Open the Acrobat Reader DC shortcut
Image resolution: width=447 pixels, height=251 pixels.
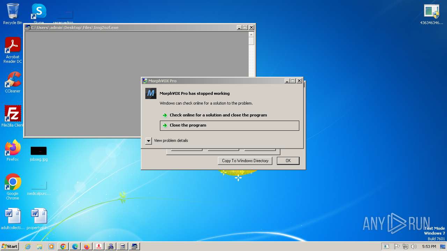(x=13, y=50)
